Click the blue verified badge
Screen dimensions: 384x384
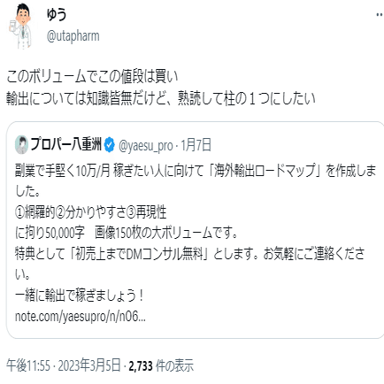tap(110, 145)
